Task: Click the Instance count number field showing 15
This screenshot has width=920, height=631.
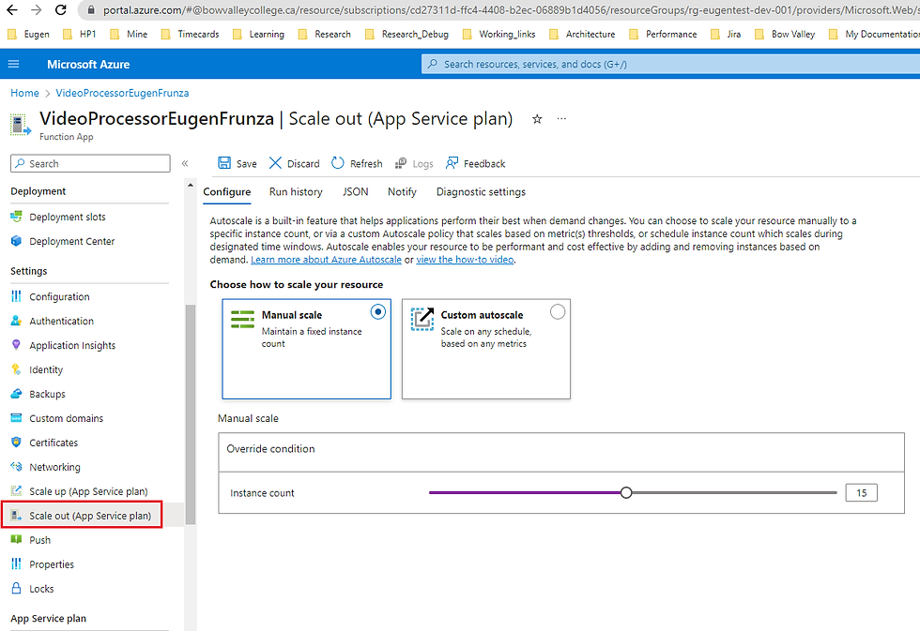Action: coord(862,493)
